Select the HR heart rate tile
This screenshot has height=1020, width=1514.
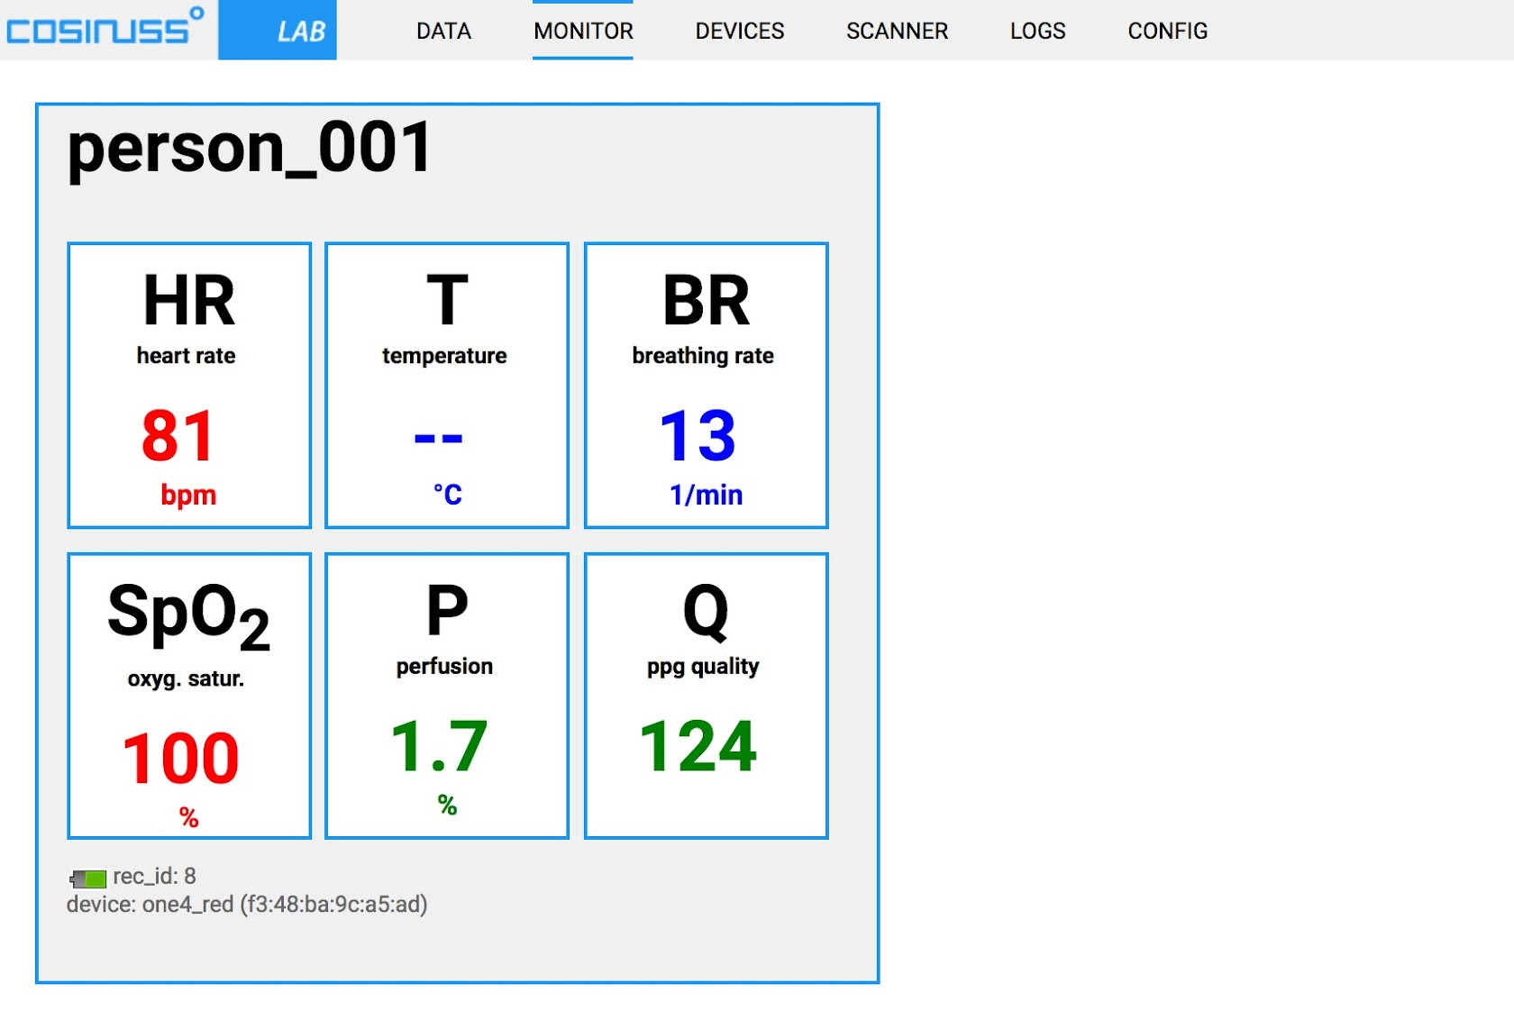(x=189, y=385)
